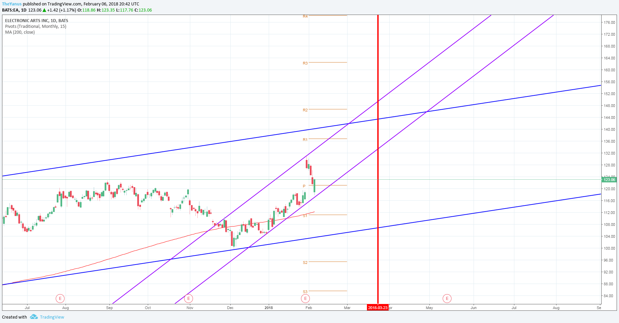Open the TradingView logo link
This screenshot has width=619, height=323.
click(x=34, y=317)
